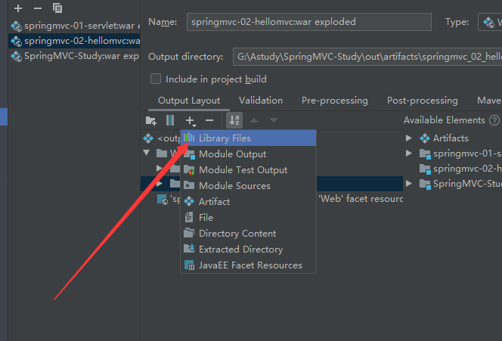The width and height of the screenshot is (502, 341).
Task: Choose Module Test Output entry
Action: click(x=249, y=170)
